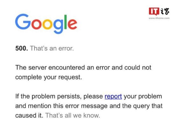Open the report link

click(x=113, y=97)
